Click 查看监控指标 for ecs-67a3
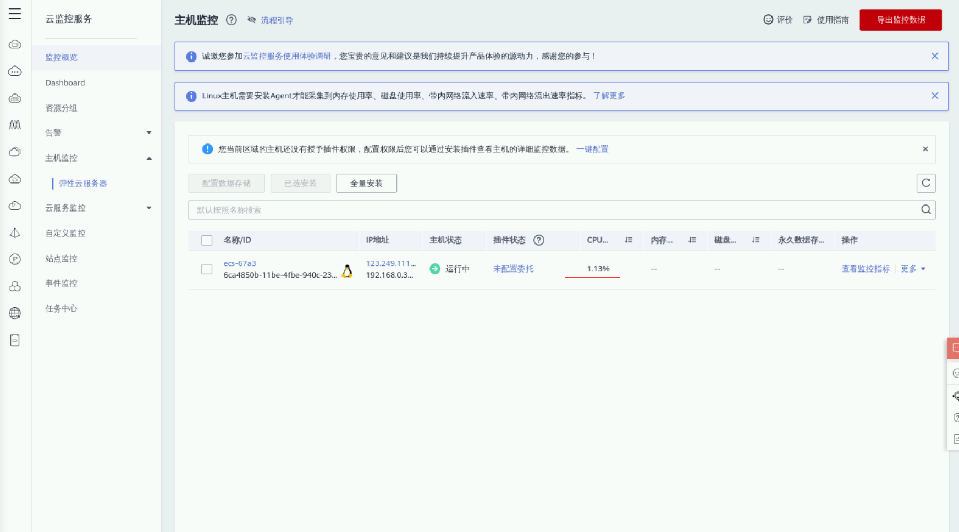This screenshot has width=959, height=532. point(866,269)
